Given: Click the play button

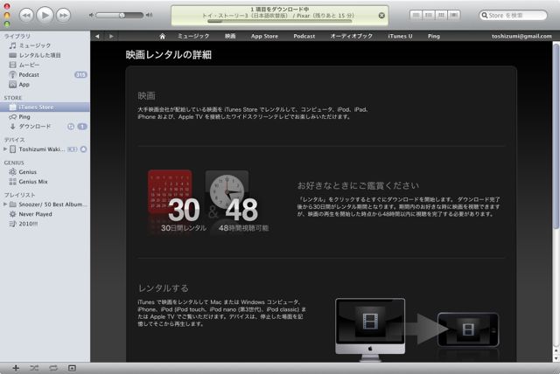Looking at the screenshot, I should [x=45, y=15].
